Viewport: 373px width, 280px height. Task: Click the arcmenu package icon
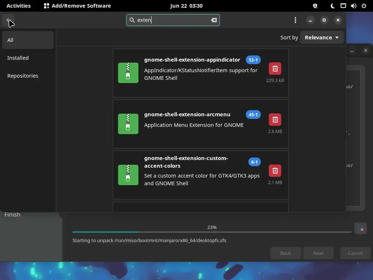coord(128,124)
